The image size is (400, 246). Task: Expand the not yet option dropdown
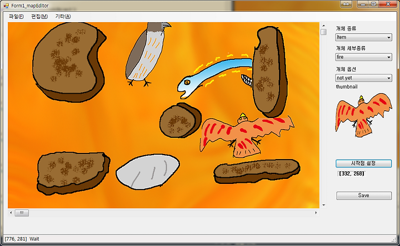coord(363,78)
